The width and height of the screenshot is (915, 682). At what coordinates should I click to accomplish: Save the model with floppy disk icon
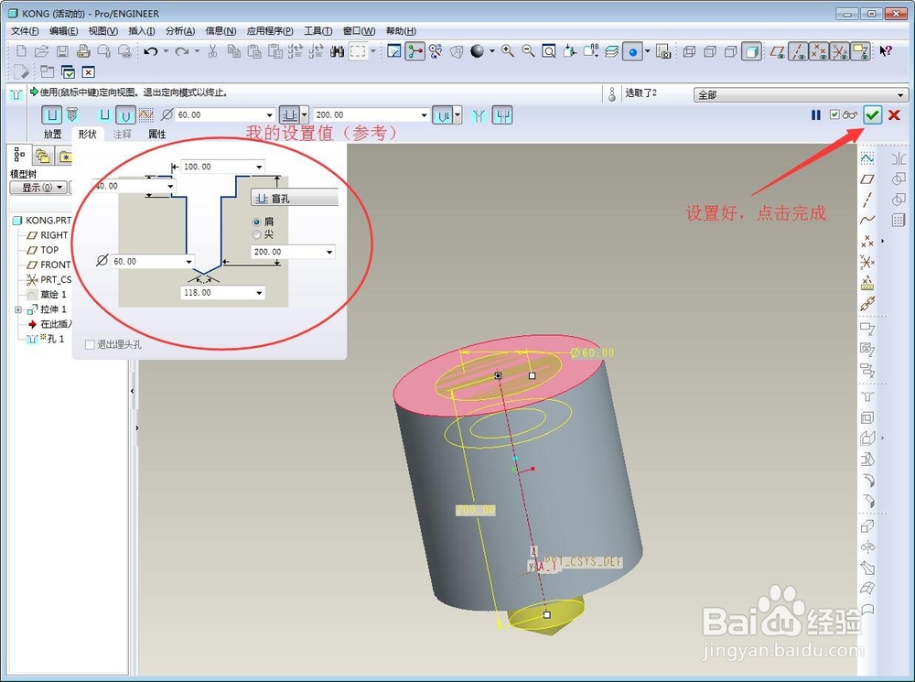click(x=62, y=51)
